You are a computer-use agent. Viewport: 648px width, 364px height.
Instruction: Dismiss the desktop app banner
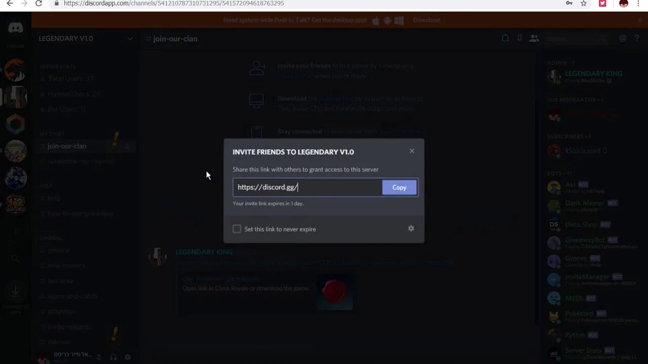coord(640,20)
